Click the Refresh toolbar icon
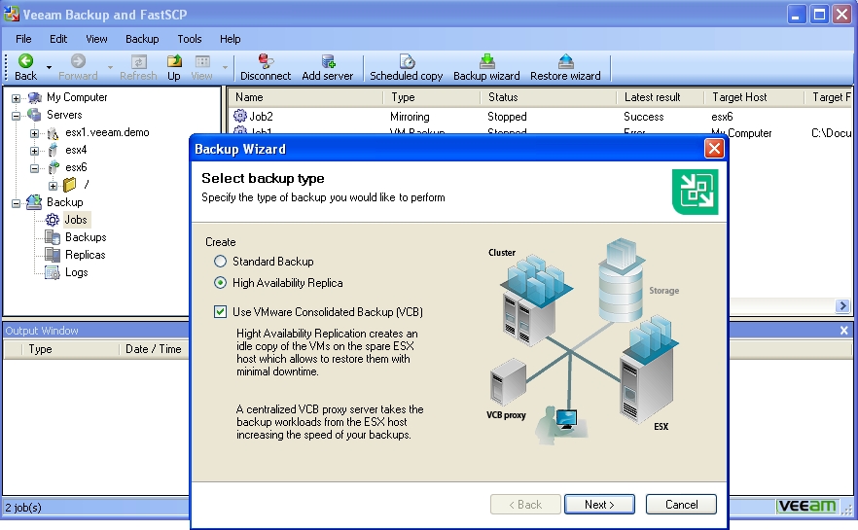Image resolution: width=858 pixels, height=530 pixels. pyautogui.click(x=138, y=61)
